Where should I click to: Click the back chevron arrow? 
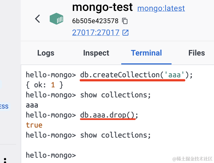38,19
